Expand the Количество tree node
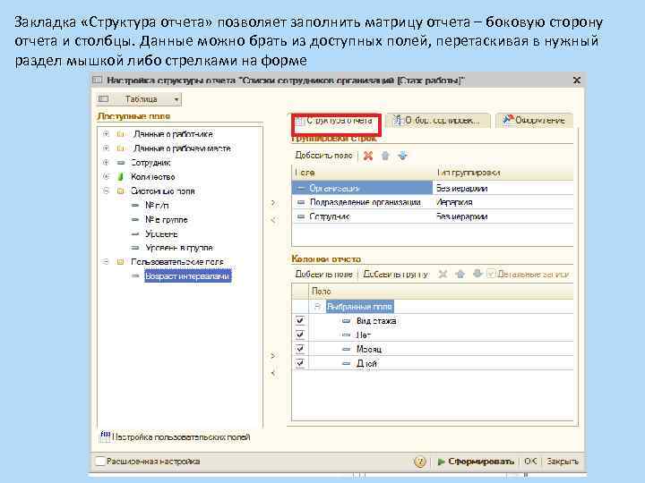645x483 pixels. click(x=106, y=176)
